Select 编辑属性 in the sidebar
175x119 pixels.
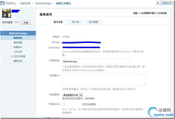click(x=18, y=38)
